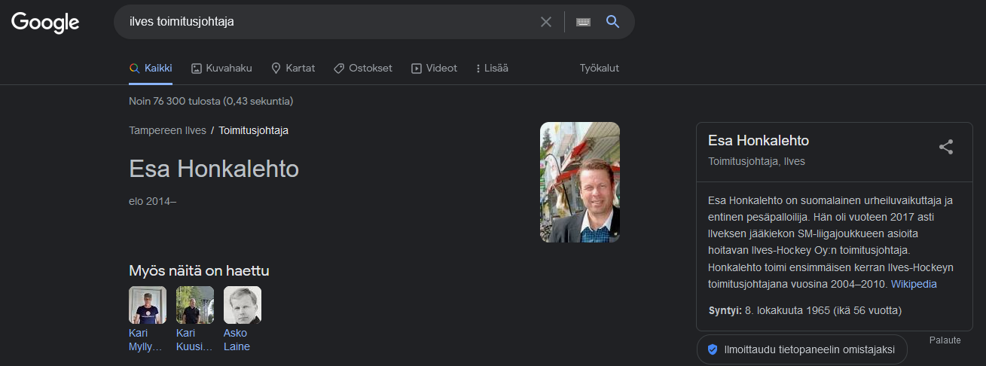Open the on-screen keyboard icon

coord(583,22)
